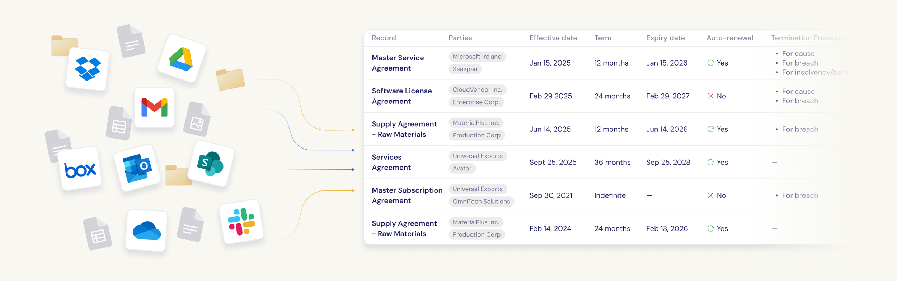Click the Record column header
The image size is (897, 281).
pyautogui.click(x=384, y=38)
